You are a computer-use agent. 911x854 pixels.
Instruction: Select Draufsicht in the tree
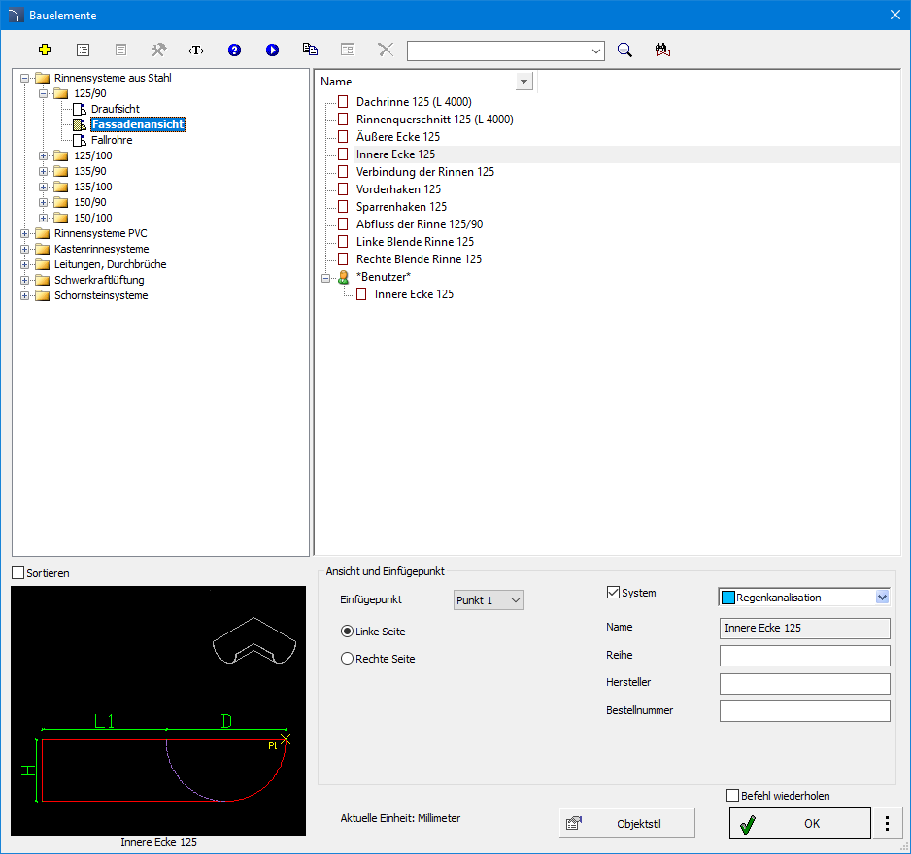(x=116, y=109)
